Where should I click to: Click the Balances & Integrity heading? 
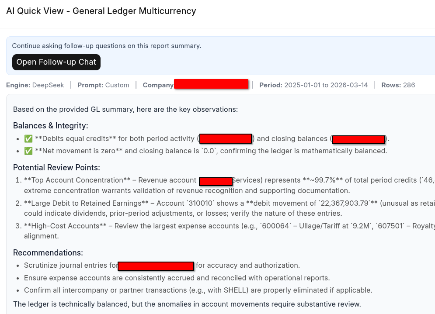[50, 125]
